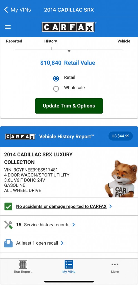The image size is (138, 285).
Task: Tap the green no-accidents checkmark icon
Action: point(8,207)
